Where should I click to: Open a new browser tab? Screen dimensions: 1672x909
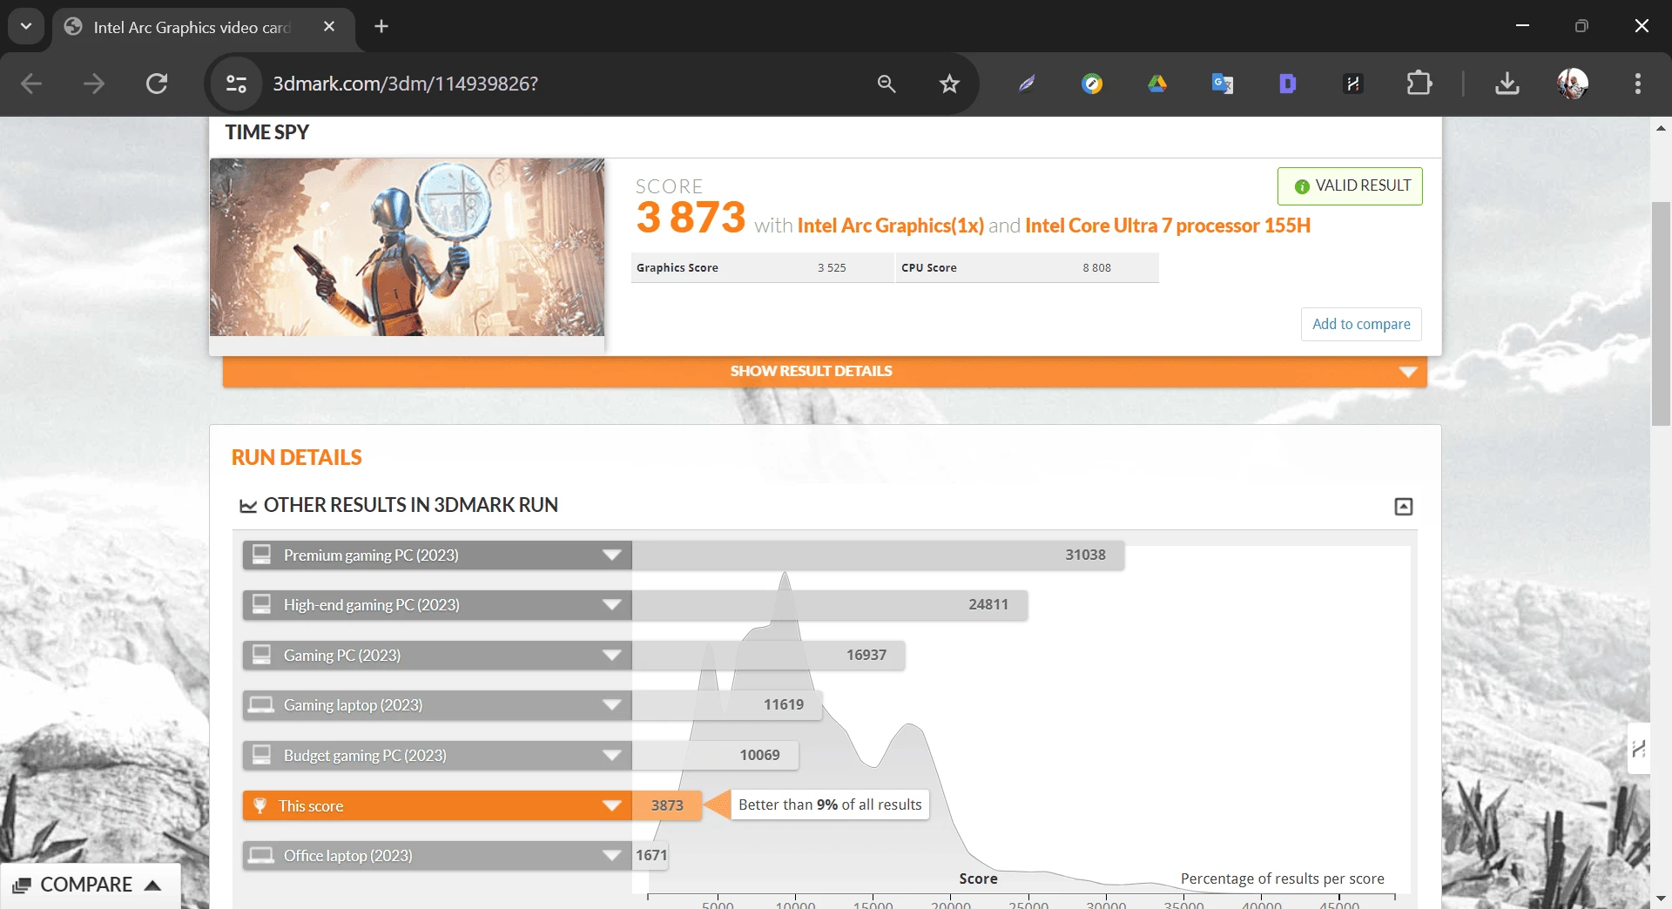pyautogui.click(x=381, y=26)
